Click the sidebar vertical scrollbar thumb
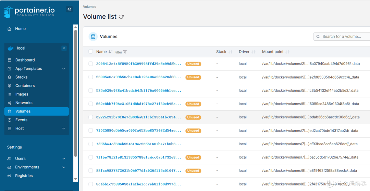 point(75,93)
